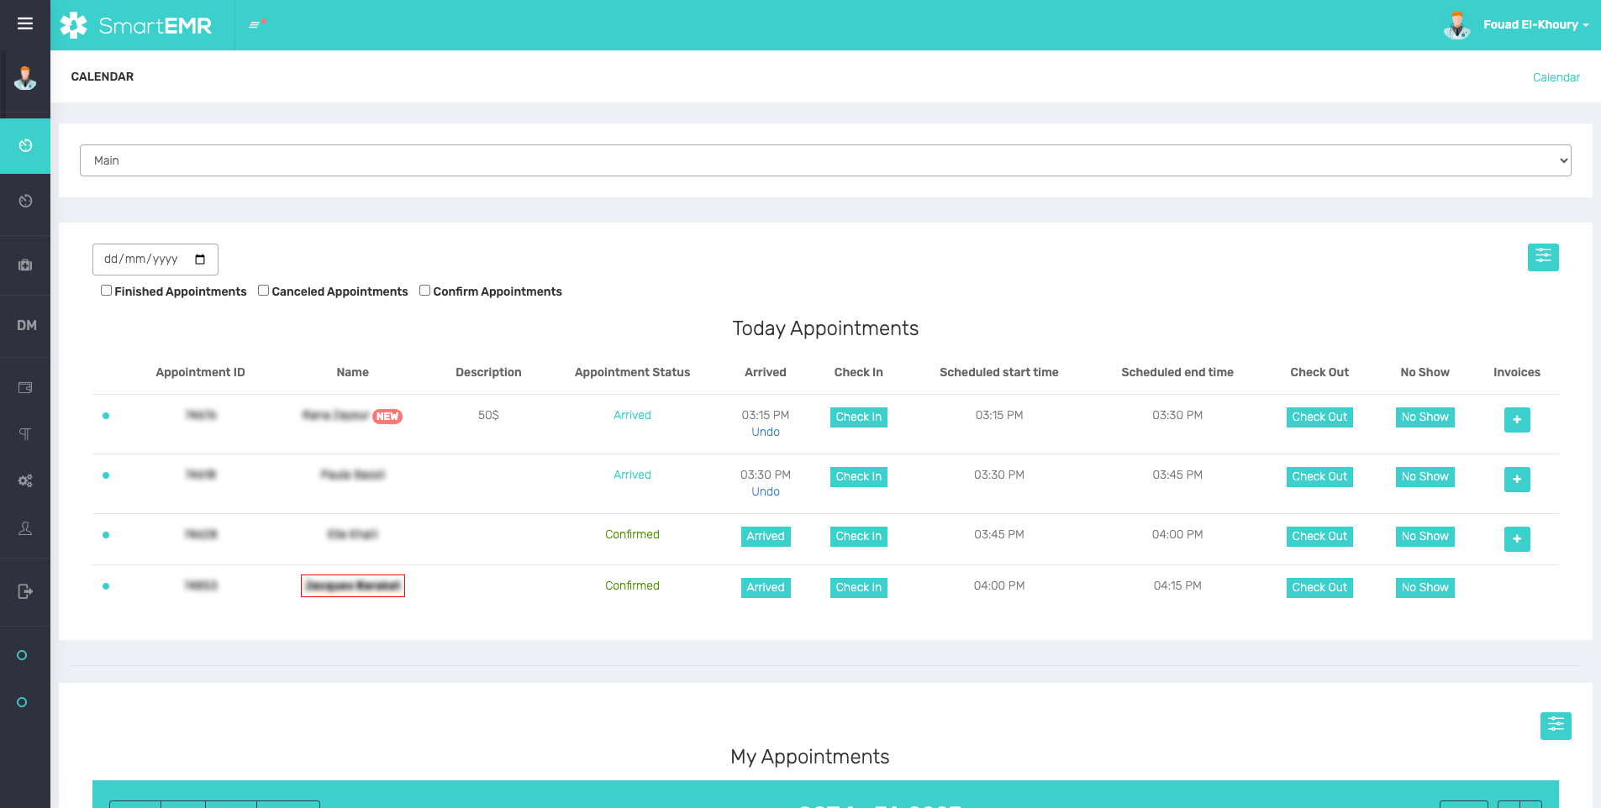Image resolution: width=1601 pixels, height=808 pixels.
Task: Open the date picker in the dd/mm/yyyy field
Action: [202, 260]
